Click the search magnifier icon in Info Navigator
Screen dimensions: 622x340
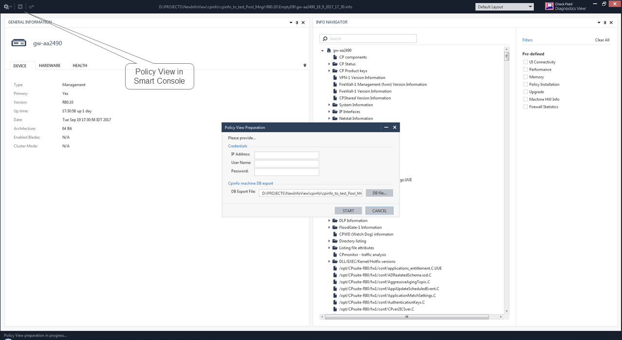325,38
